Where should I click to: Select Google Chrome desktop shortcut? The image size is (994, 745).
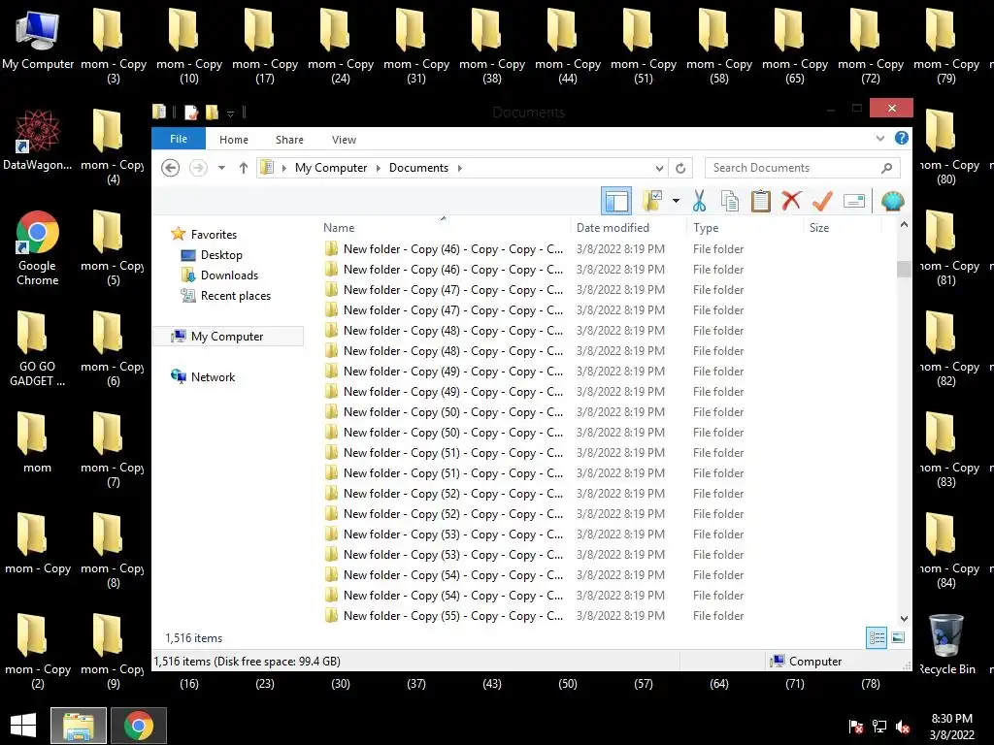coord(38,247)
